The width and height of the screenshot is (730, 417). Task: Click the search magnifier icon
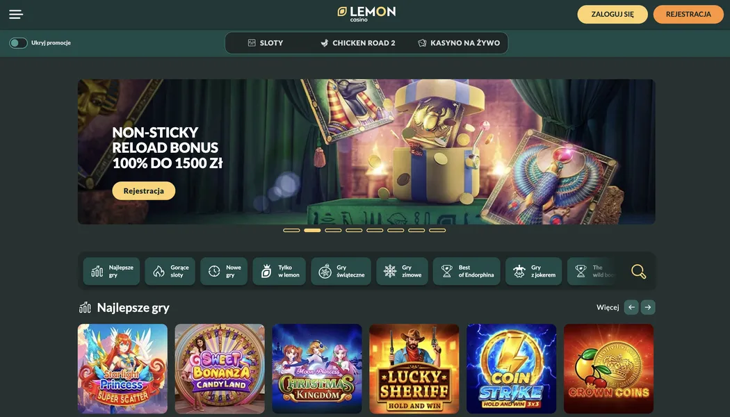coord(638,271)
